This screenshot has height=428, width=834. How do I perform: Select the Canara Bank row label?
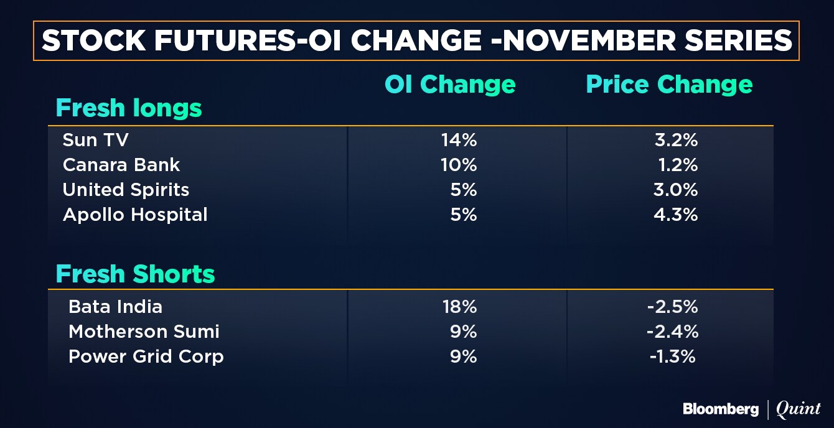(121, 165)
